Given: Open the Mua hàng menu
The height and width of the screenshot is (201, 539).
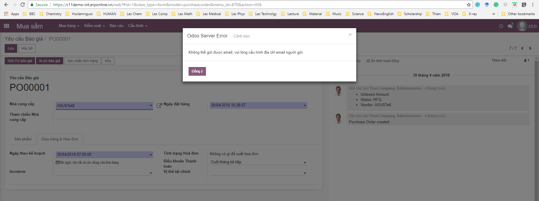Looking at the screenshot, I should coord(69,26).
